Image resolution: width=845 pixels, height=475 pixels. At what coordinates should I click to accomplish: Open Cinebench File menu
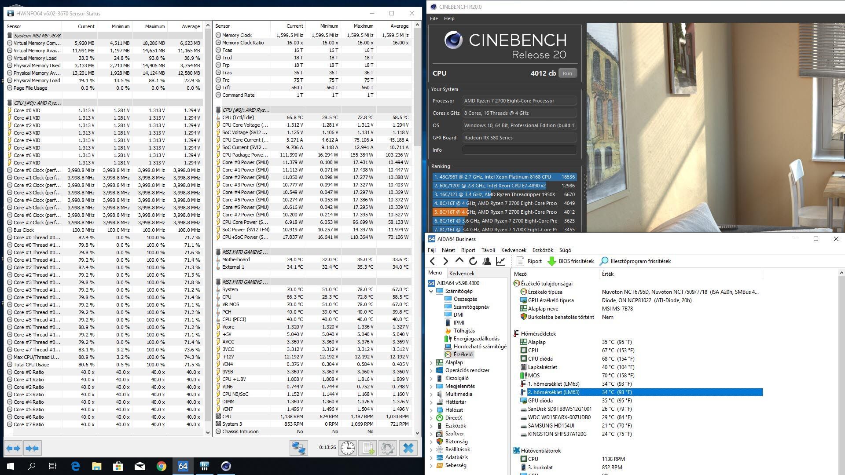(434, 18)
